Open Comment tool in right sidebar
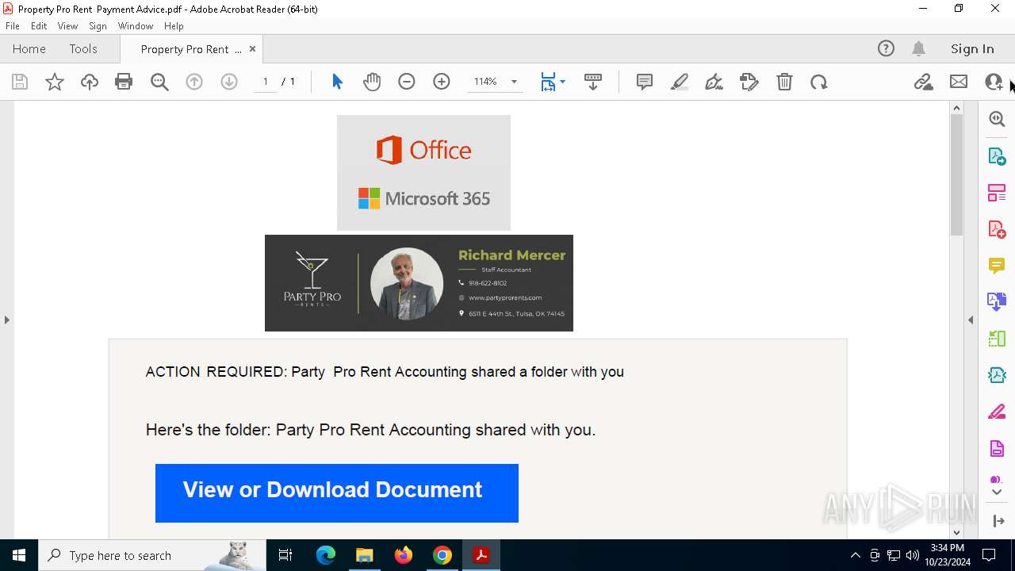The width and height of the screenshot is (1015, 571). pyautogui.click(x=997, y=266)
